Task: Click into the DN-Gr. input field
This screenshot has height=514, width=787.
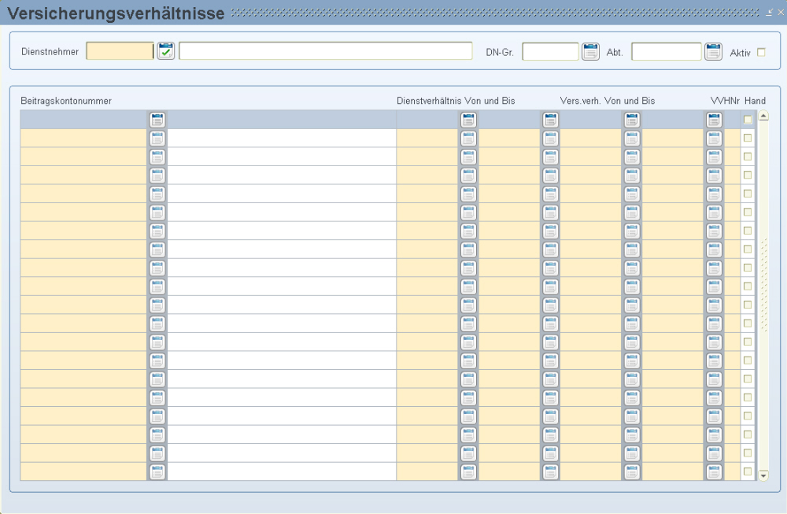Action: (550, 52)
